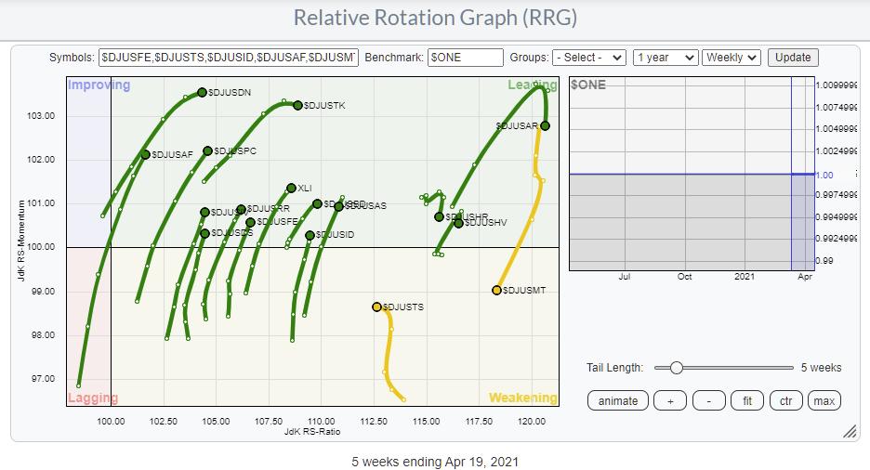870x470 pixels.
Task: Click the plus zoom button
Action: click(668, 400)
